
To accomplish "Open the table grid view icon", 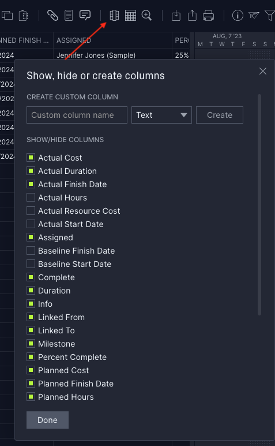I will coord(130,16).
